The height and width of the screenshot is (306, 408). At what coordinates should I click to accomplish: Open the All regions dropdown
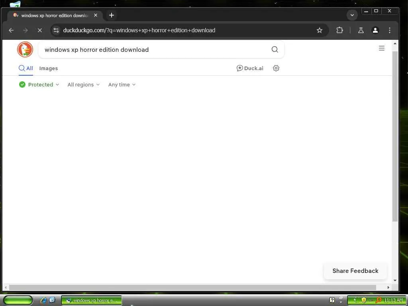pos(84,84)
